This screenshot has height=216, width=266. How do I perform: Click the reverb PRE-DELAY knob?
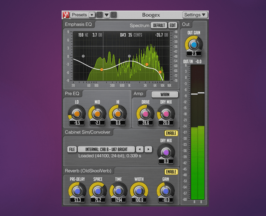click(77, 191)
